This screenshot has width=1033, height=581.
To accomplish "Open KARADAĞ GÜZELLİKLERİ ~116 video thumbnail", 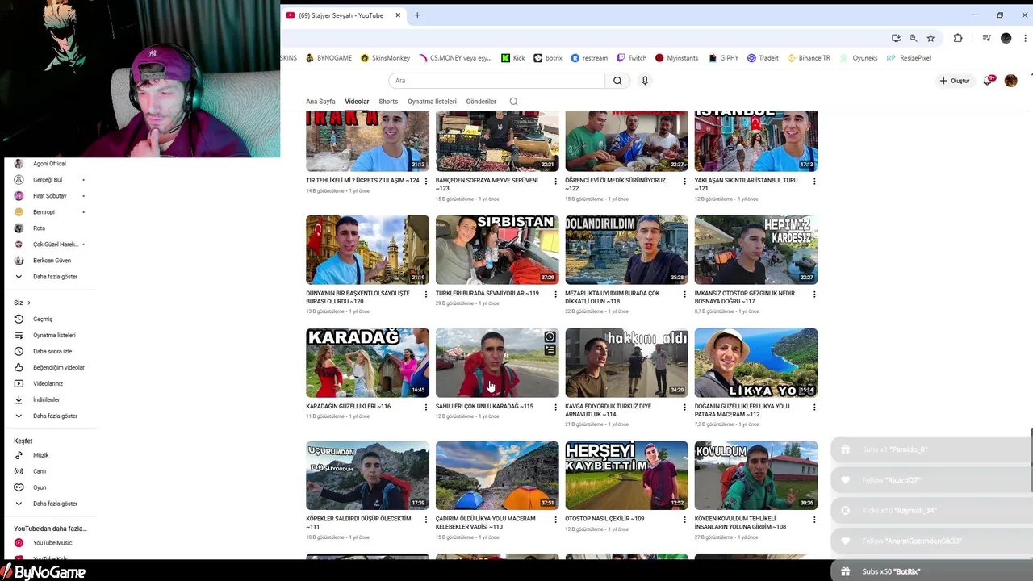I will click(367, 362).
